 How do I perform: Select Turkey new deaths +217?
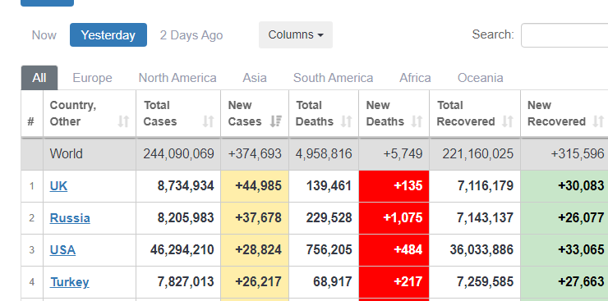(x=408, y=281)
